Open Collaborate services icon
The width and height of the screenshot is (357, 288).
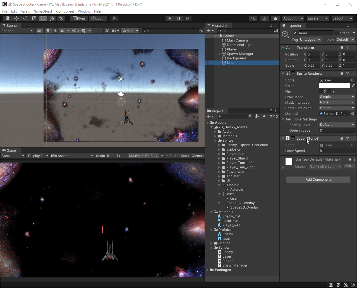click(265, 18)
